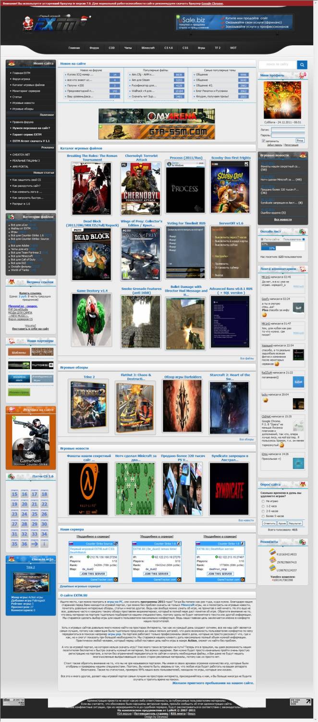Screen dimensions: 318x722
Task: Click the Пароль input field
Action: pos(288,135)
